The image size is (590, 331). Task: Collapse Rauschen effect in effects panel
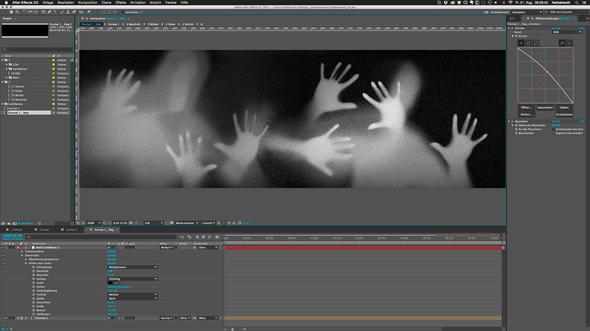(x=509, y=121)
